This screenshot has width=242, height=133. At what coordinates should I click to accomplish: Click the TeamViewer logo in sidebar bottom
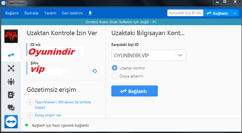tap(11, 121)
